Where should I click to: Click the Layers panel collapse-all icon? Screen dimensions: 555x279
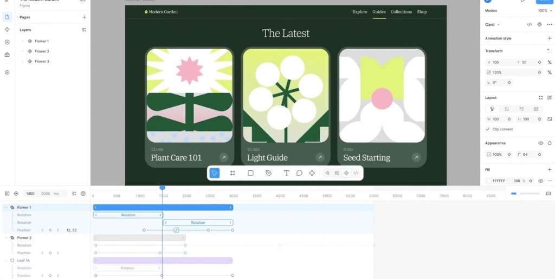click(84, 30)
